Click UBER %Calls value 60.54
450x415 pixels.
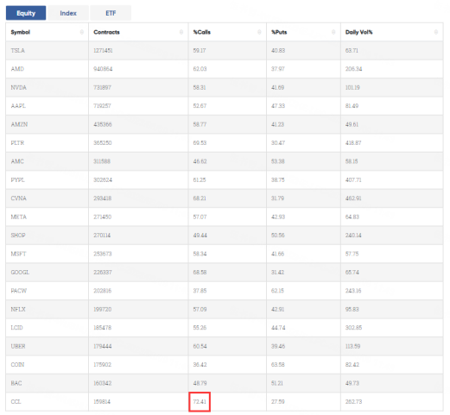point(200,346)
